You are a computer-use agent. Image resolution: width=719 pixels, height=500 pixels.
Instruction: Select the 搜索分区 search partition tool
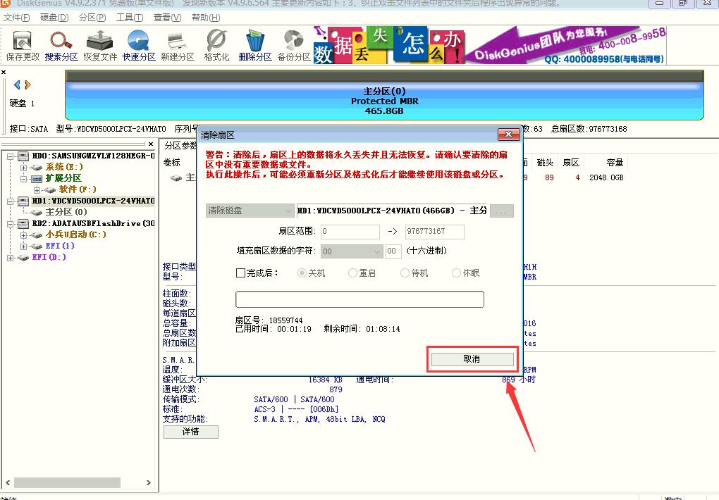coord(62,44)
